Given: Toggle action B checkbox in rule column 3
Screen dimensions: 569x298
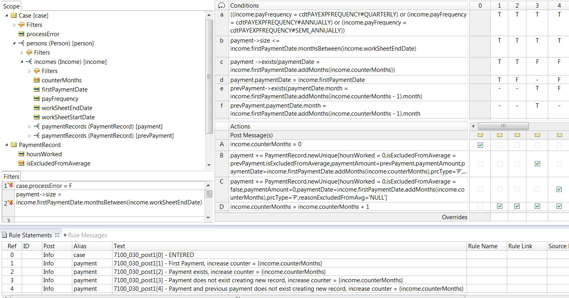Looking at the screenshot, I should click(538, 163).
